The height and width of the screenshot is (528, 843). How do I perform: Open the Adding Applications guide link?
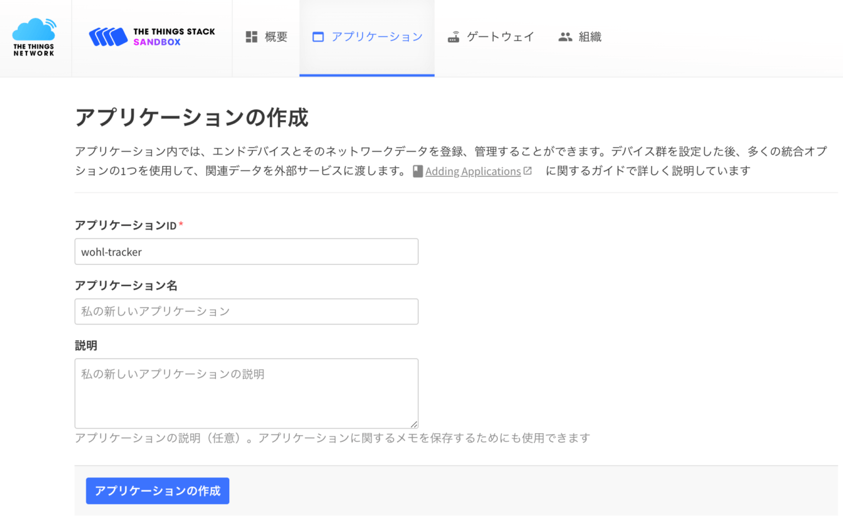point(473,171)
